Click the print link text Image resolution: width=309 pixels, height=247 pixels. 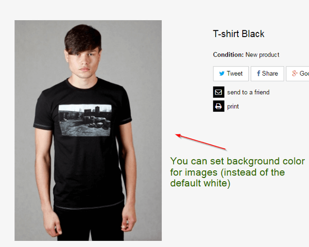pyautogui.click(x=233, y=107)
